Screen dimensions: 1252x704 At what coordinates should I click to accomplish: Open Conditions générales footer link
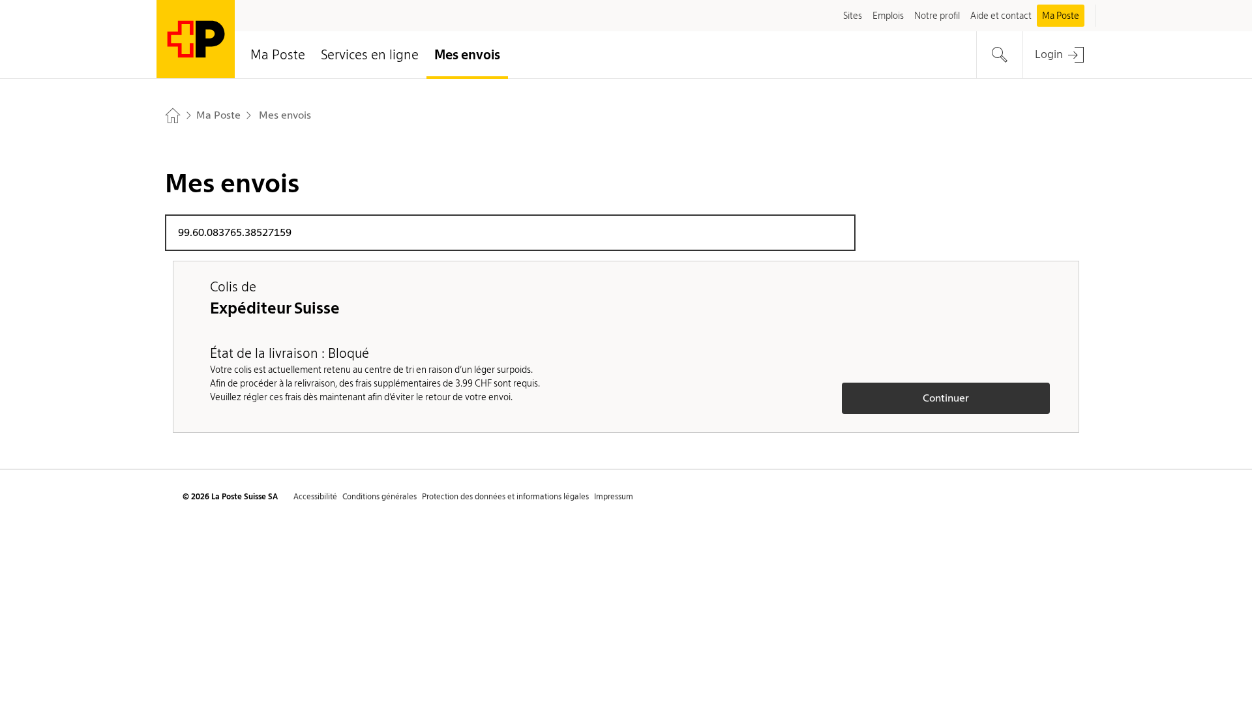pos(380,497)
